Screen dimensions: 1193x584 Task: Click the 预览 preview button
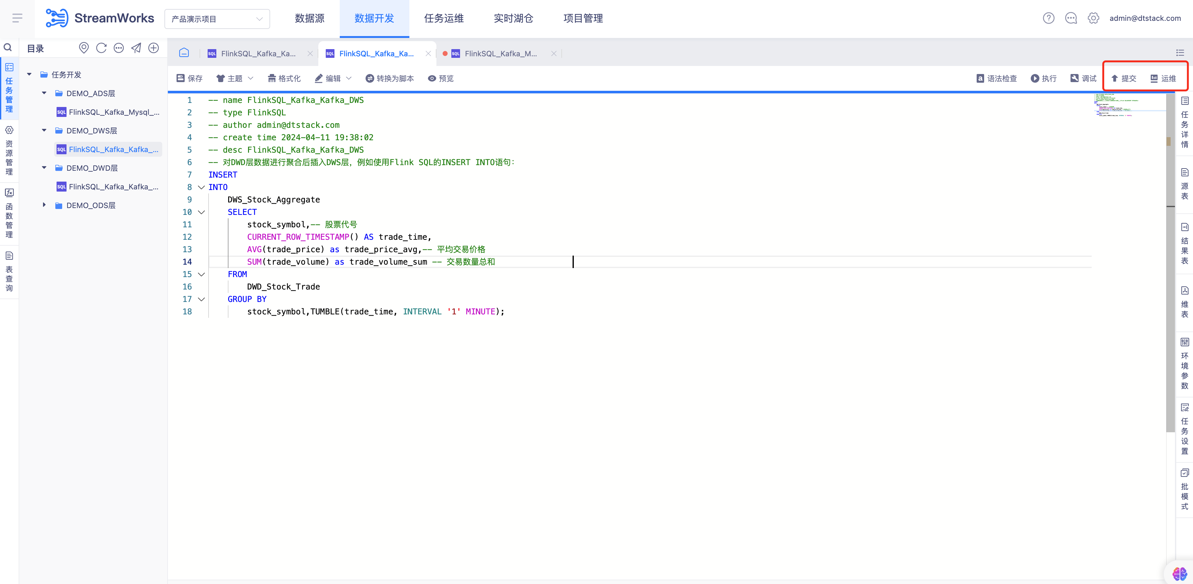pos(441,78)
